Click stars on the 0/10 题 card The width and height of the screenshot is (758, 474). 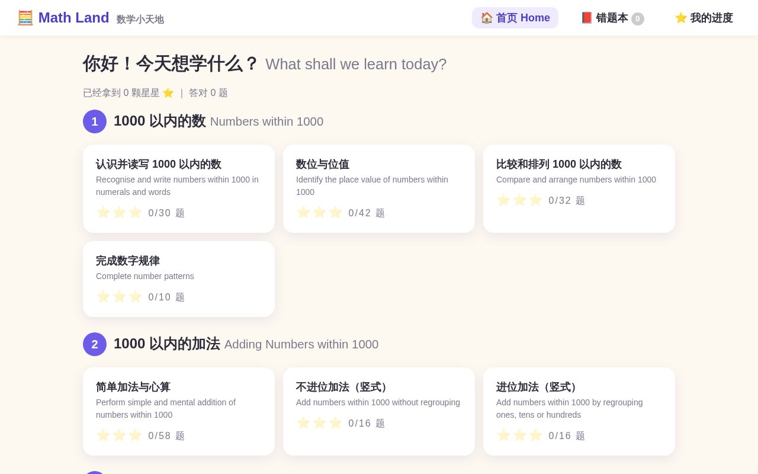pos(119,297)
